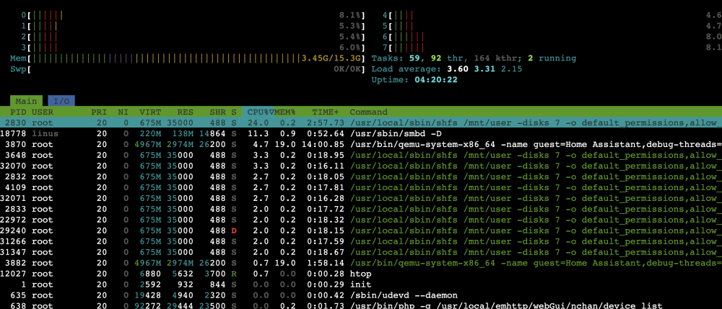Select the smbd process row PID 18778
Image resolution: width=722 pixels, height=309 pixels.
click(x=361, y=133)
